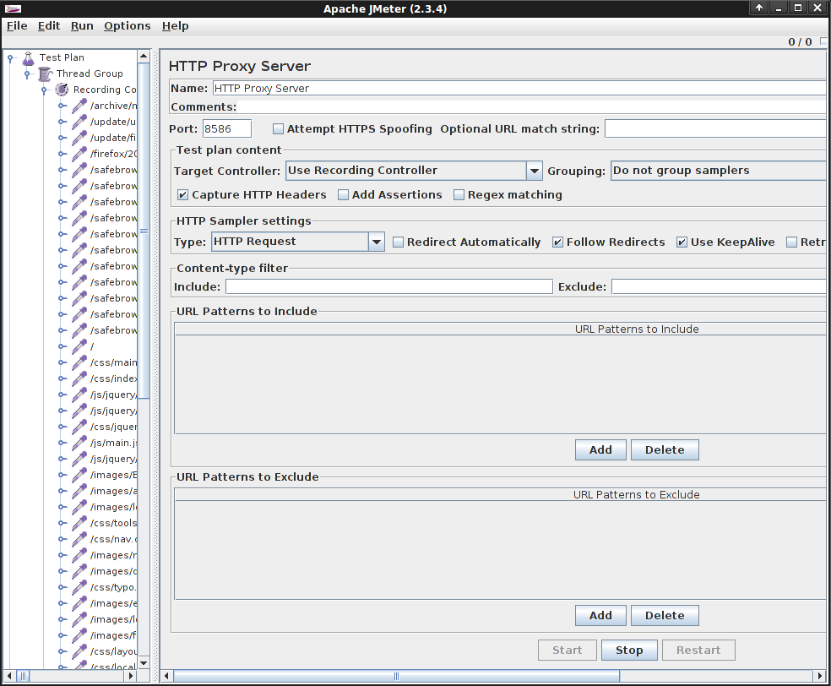
Task: Click Add under URL Patterns to Include
Action: click(x=600, y=450)
